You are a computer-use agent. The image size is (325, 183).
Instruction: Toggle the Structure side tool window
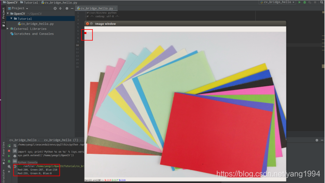(3, 176)
